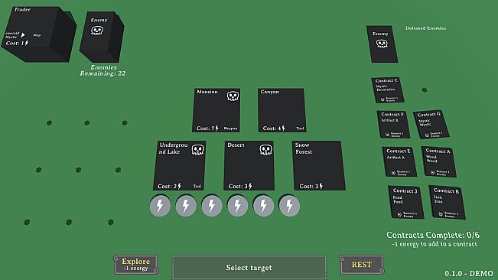Click the Contract F title
Screen dimensions: 498x280
click(x=392, y=114)
